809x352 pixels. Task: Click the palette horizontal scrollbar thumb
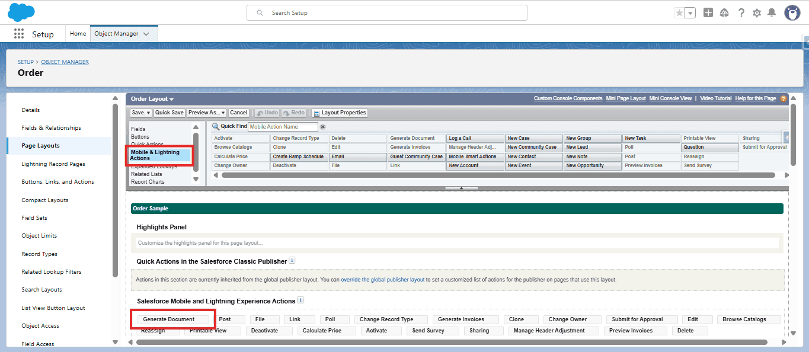[x=498, y=175]
